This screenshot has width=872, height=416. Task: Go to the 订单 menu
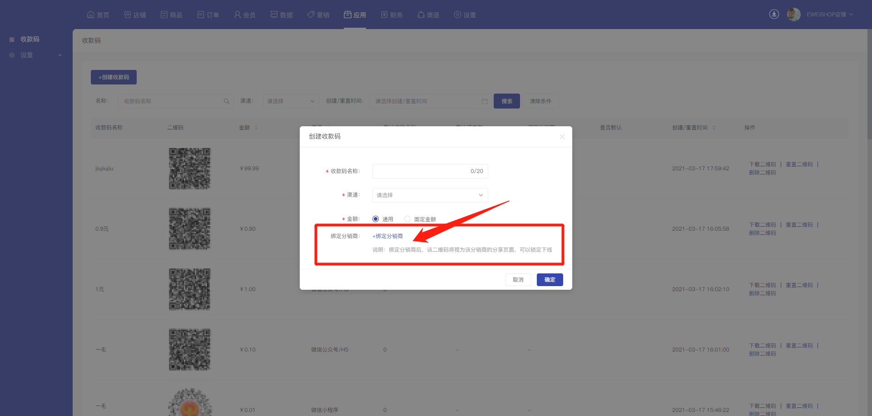(208, 15)
